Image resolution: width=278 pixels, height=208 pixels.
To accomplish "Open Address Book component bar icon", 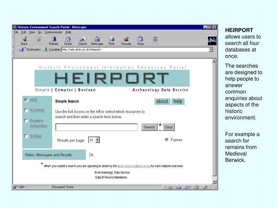I will (196, 187).
